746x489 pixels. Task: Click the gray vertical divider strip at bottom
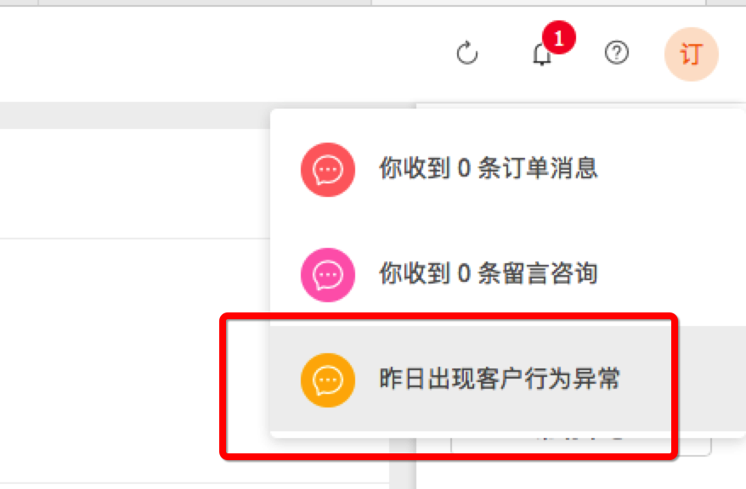[403, 464]
